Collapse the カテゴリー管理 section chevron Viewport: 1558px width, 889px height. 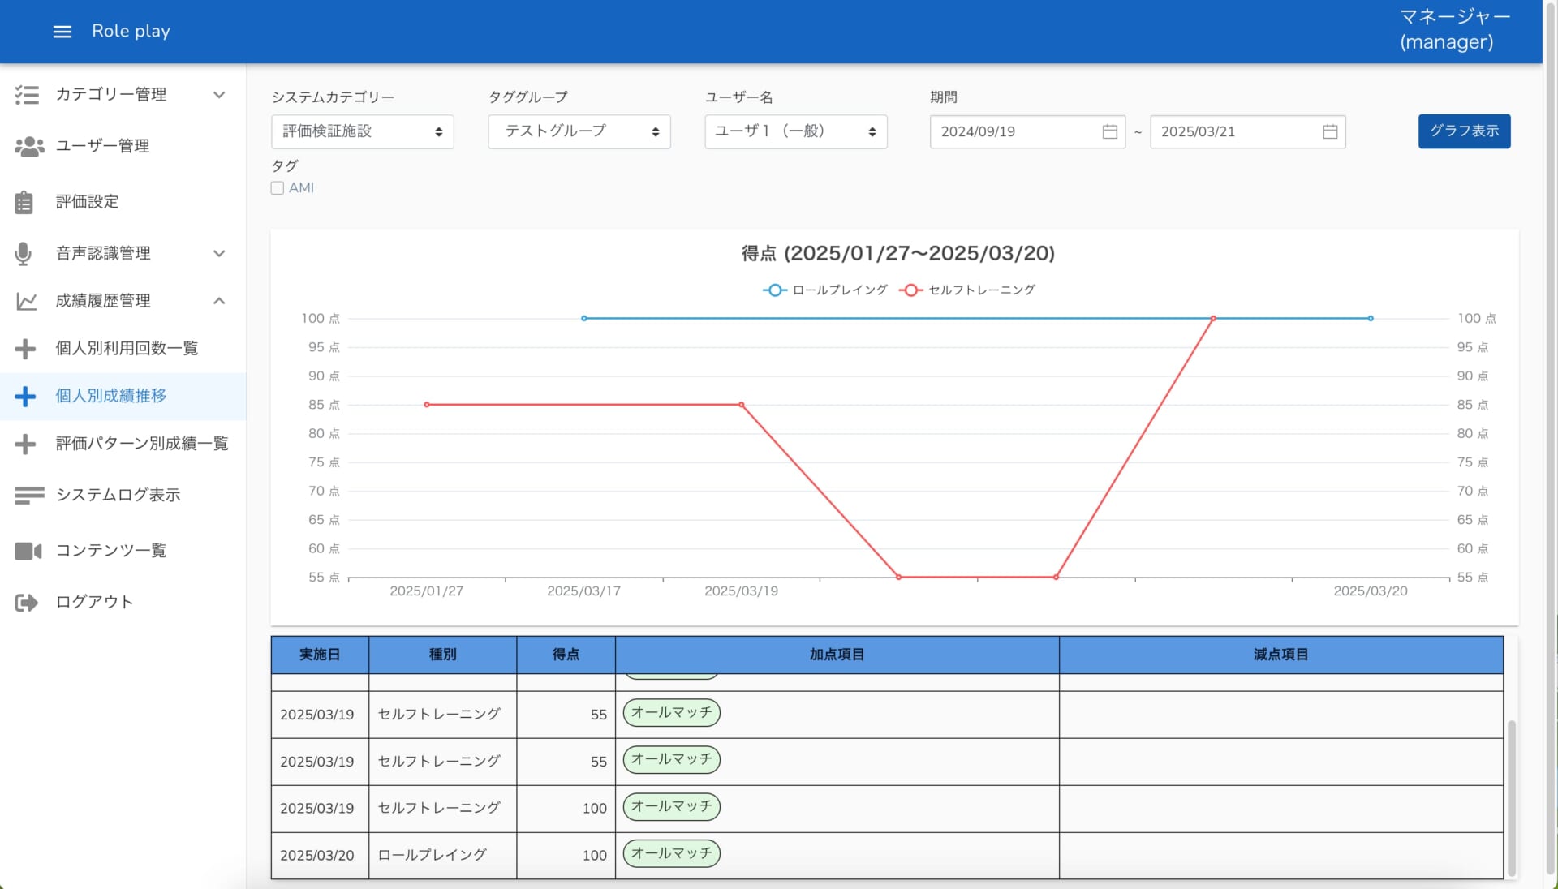(218, 95)
